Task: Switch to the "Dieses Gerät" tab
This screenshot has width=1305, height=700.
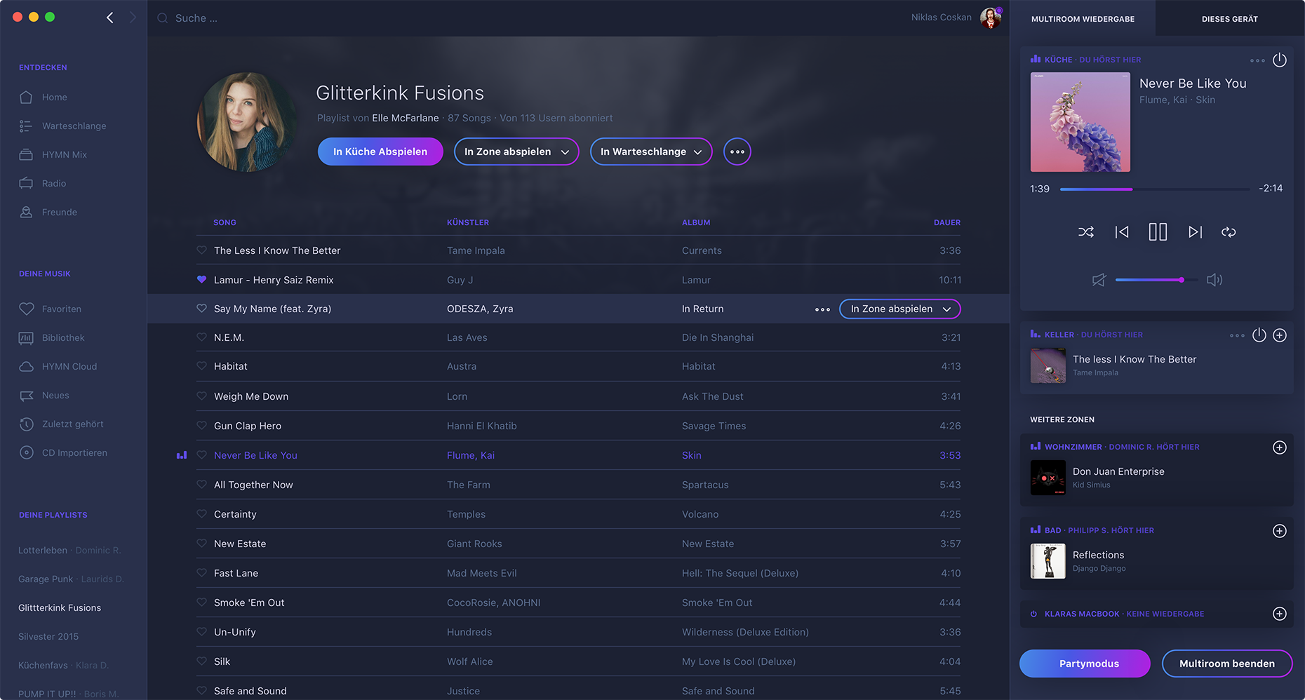Action: [x=1229, y=19]
